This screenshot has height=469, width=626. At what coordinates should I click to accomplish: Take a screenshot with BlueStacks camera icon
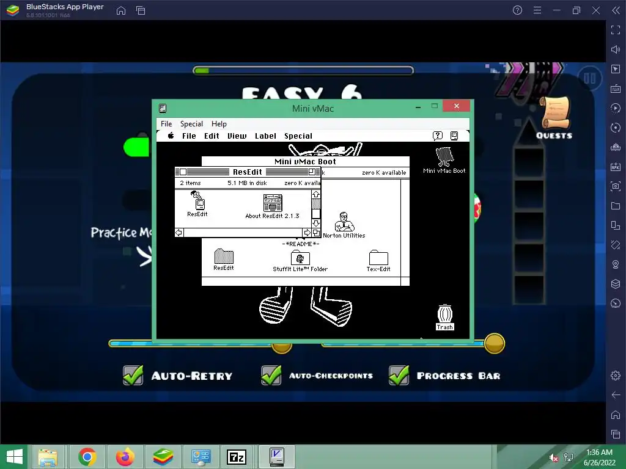(616, 186)
